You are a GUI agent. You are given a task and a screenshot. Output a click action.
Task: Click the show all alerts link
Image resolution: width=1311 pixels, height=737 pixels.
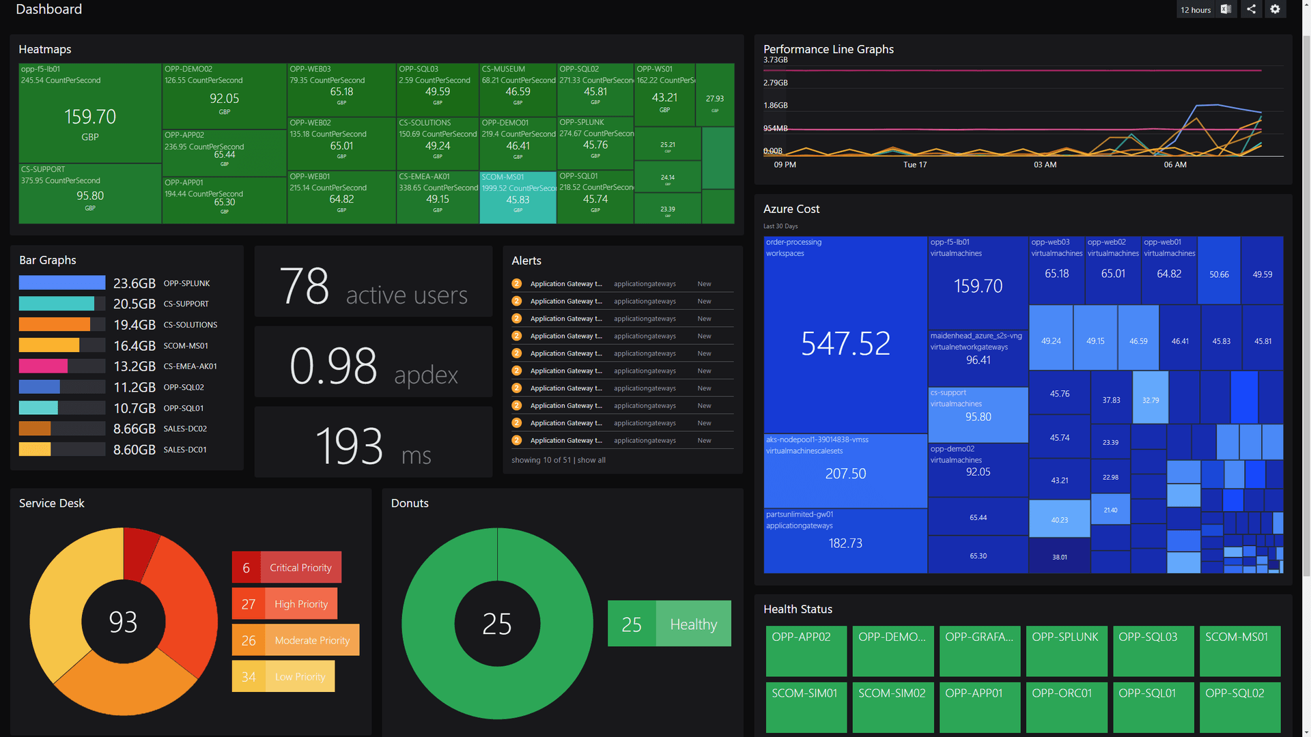click(x=591, y=461)
